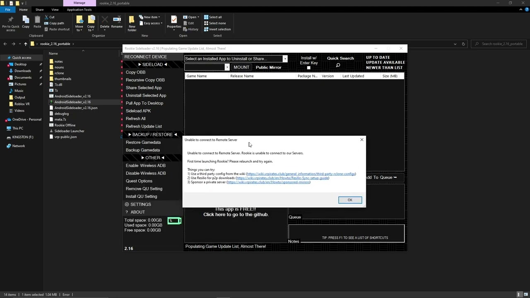This screenshot has width=530, height=298.
Task: Open sideloader SETTINGS with gear icon
Action: [138, 204]
